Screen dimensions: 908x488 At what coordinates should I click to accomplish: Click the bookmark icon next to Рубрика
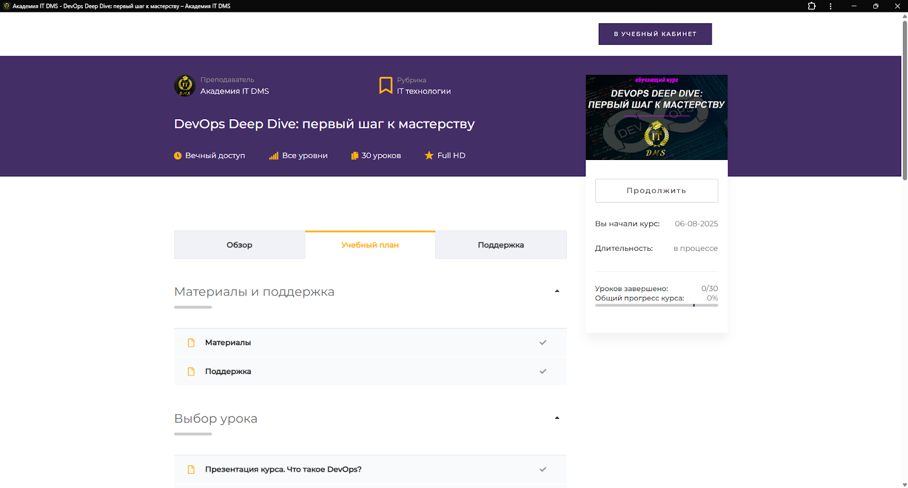(x=386, y=85)
